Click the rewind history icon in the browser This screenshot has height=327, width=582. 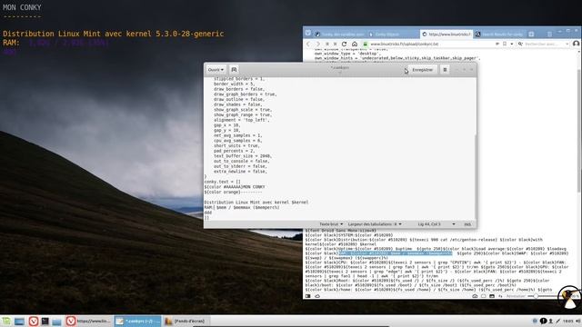coord(326,44)
